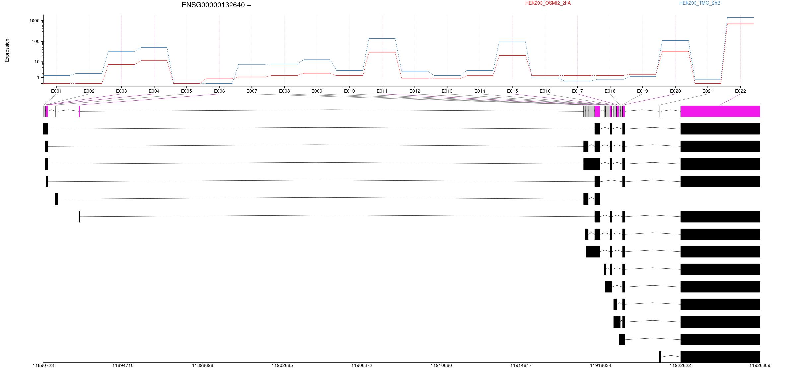Click genomic coordinate 11890723
The image size is (796, 371).
click(43, 365)
